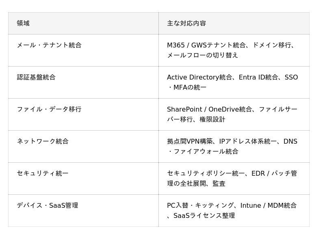
Task: Select the ファイル・データ移行 cell
Action: click(49, 109)
